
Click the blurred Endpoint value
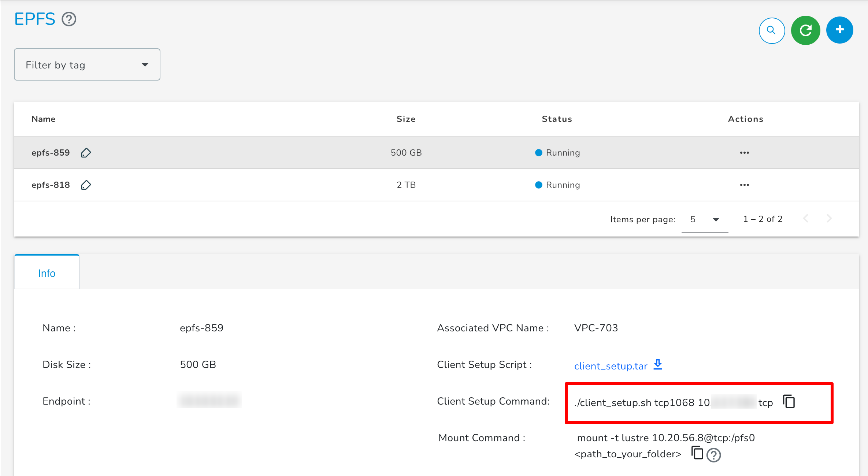(209, 400)
